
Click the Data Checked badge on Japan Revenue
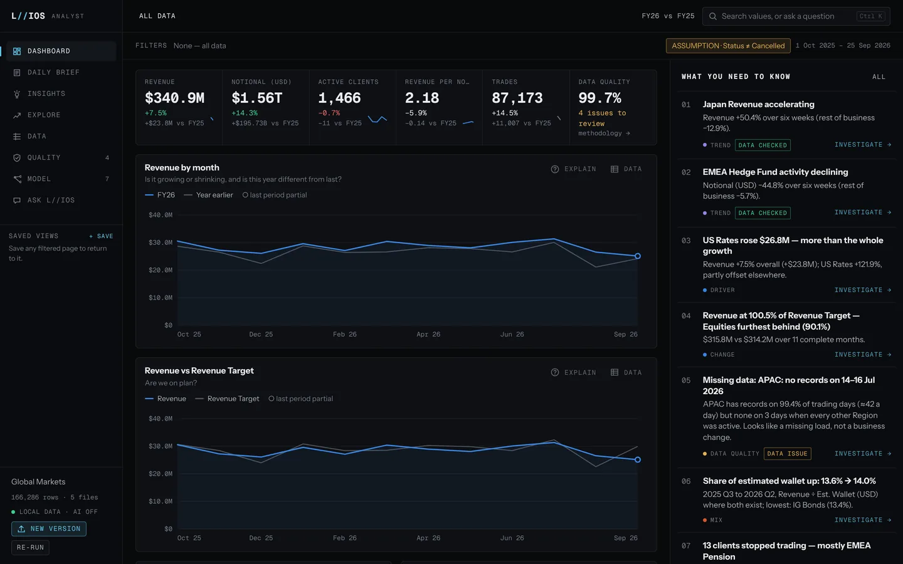(x=763, y=145)
